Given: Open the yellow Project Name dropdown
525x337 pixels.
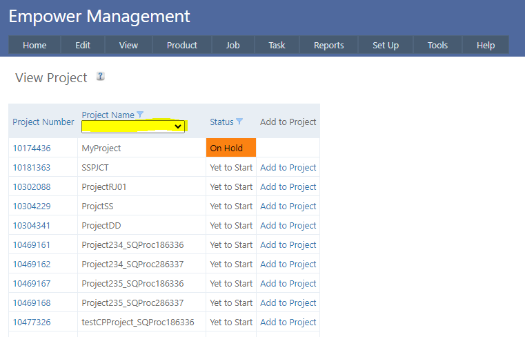Looking at the screenshot, I should (x=133, y=126).
